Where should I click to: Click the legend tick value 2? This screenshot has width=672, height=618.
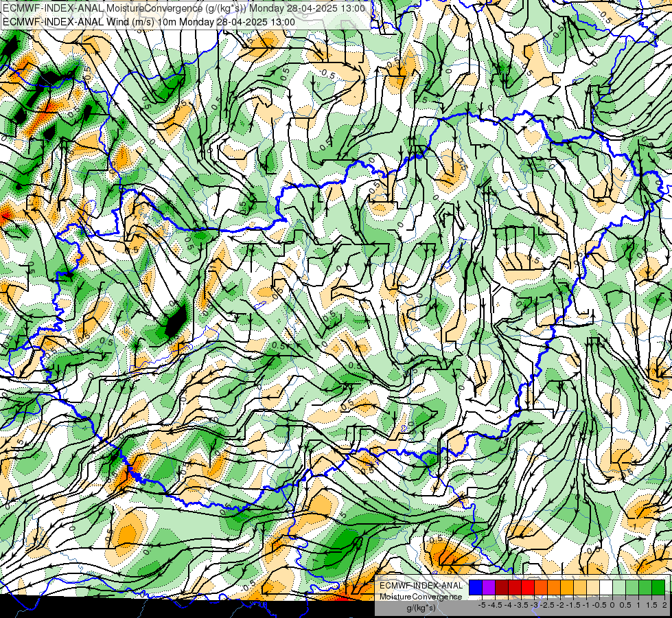tap(664, 605)
